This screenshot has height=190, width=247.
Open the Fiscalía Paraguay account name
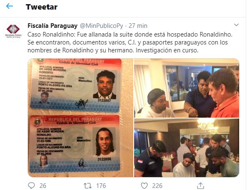52,26
